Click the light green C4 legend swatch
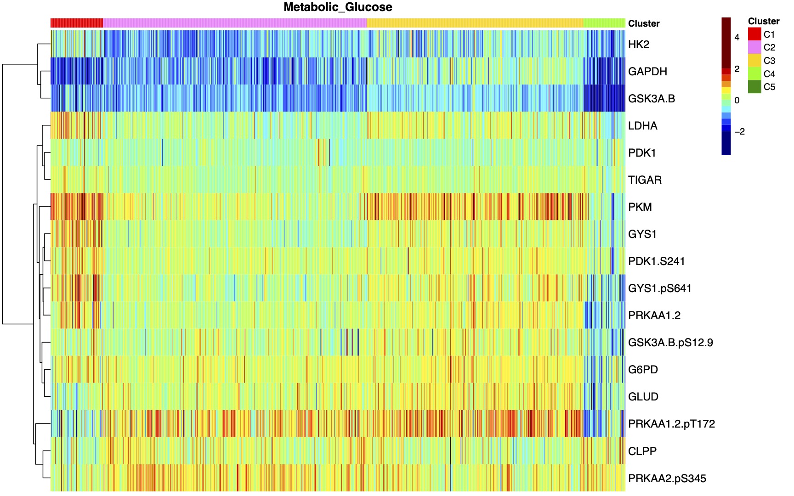Viewport: 794px width, 496px height. point(754,73)
